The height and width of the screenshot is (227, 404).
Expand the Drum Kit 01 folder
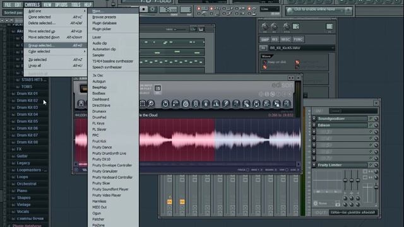[27, 93]
